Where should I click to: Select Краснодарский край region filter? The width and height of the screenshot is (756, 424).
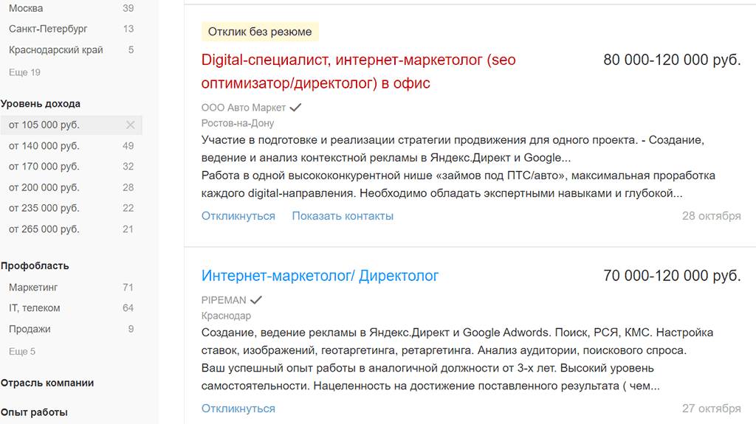click(56, 50)
